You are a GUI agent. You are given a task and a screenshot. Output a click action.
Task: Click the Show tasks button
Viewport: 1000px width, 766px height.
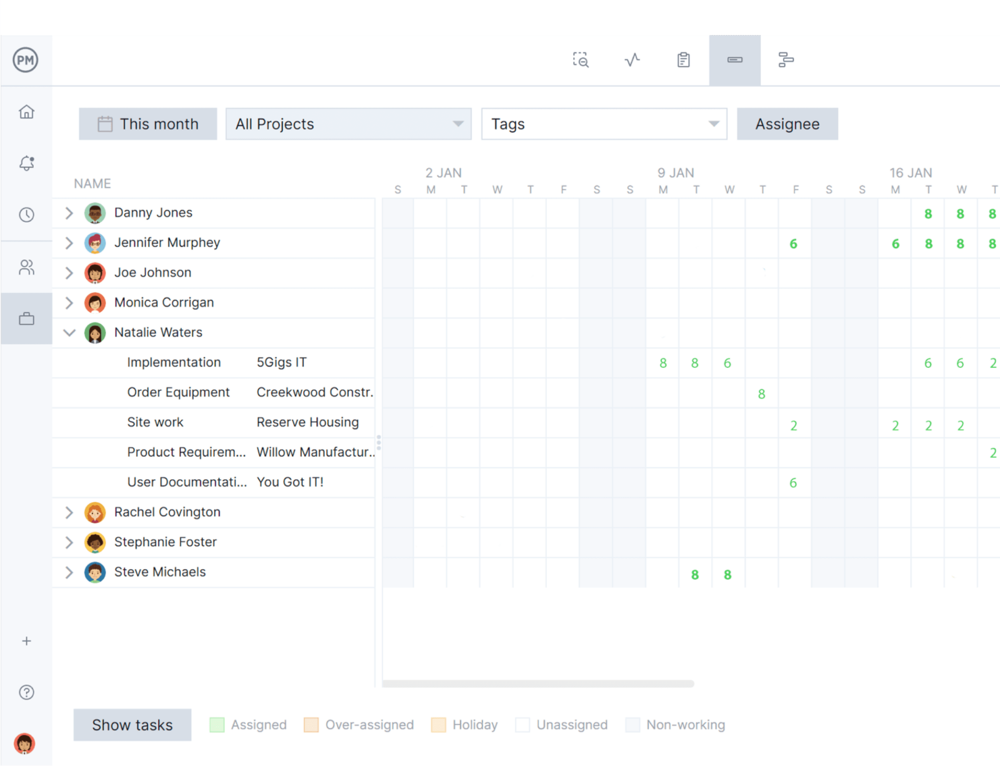click(132, 725)
